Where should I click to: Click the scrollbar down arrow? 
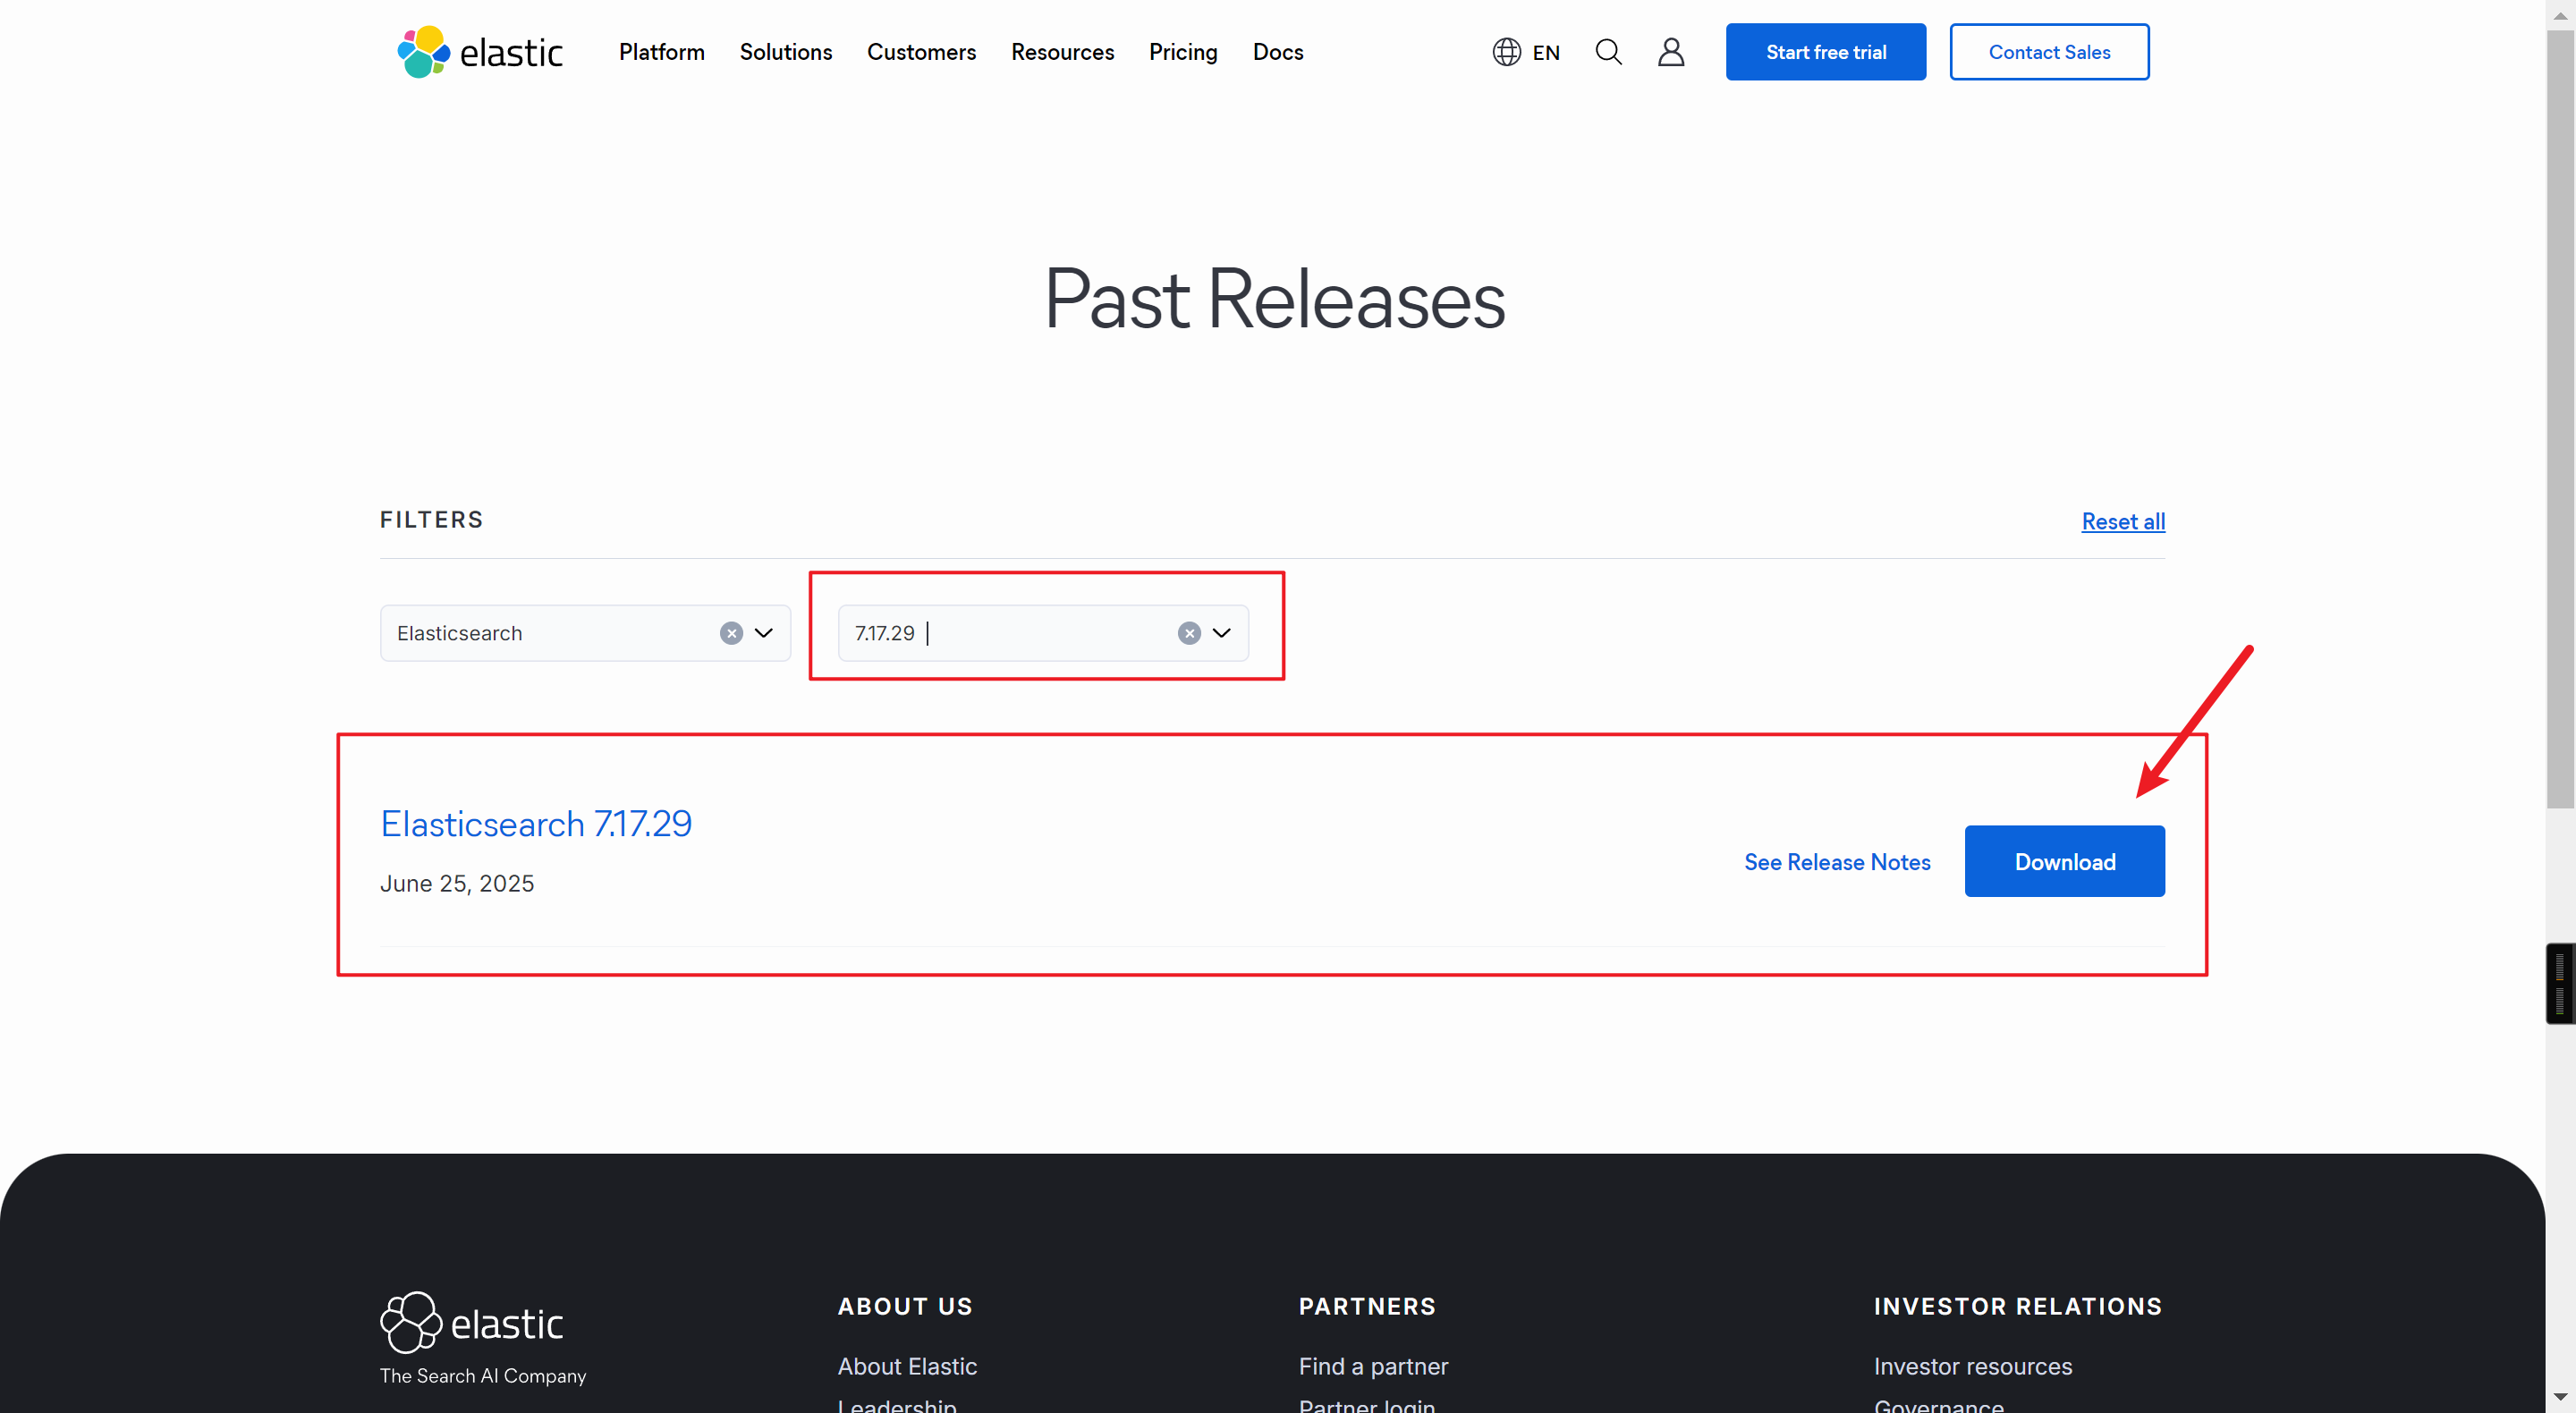2559,1397
